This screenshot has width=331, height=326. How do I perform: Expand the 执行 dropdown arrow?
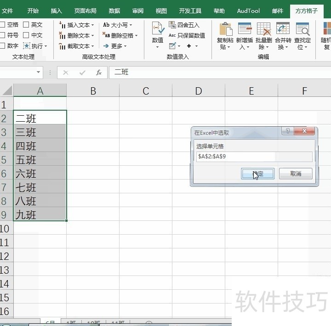click(x=46, y=46)
